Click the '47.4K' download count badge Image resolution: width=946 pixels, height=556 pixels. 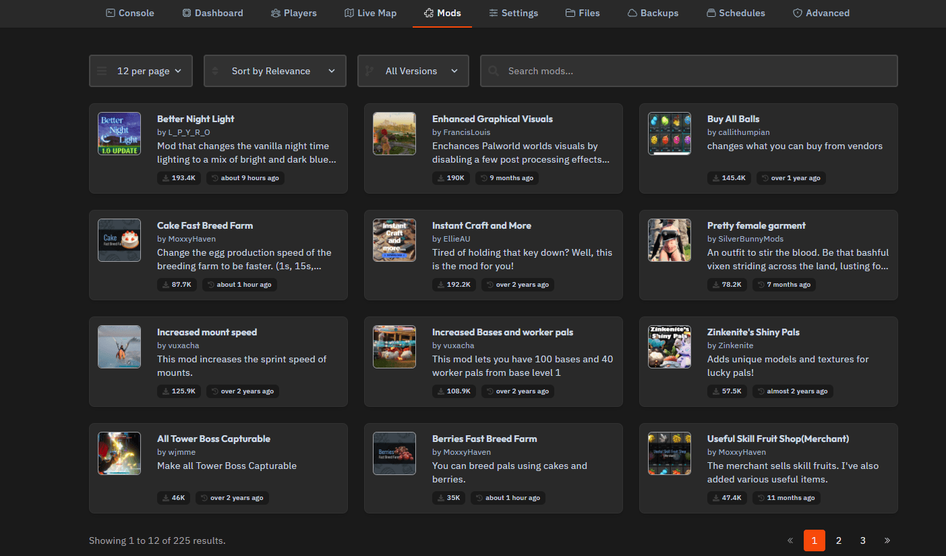tap(727, 498)
